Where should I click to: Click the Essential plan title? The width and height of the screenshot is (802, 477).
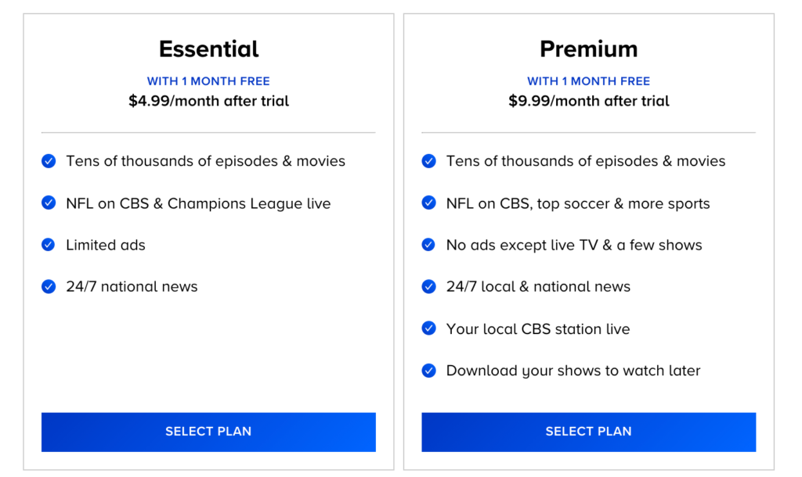click(208, 48)
